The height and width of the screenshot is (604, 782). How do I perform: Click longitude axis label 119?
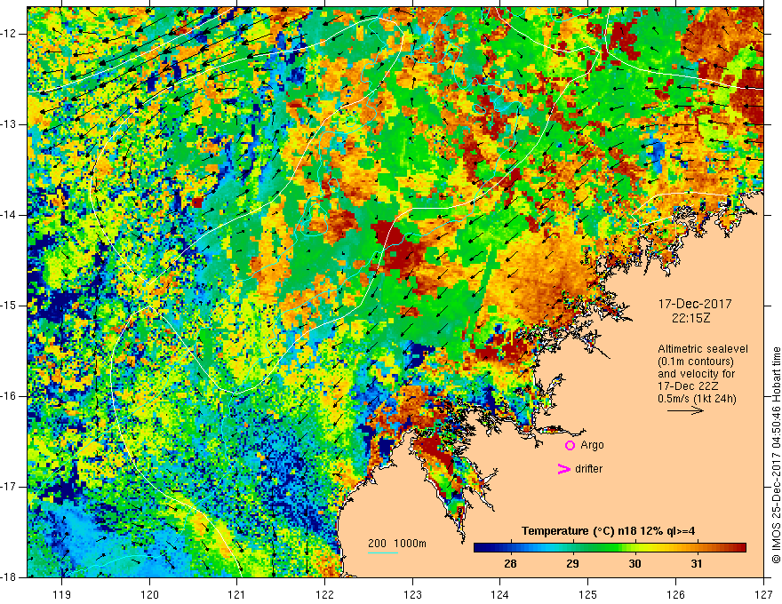click(x=62, y=595)
